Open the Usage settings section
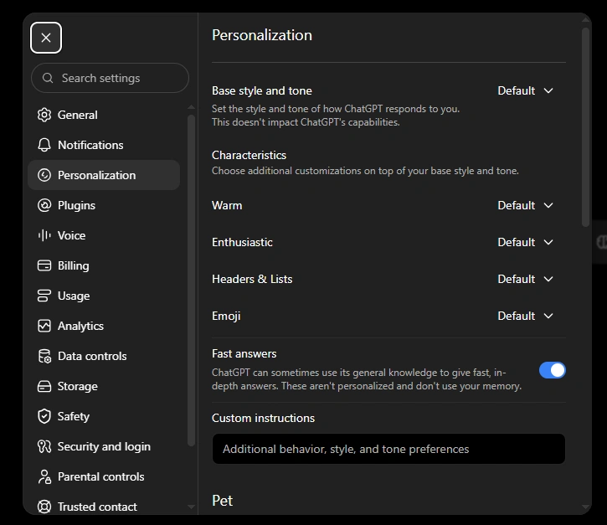This screenshot has width=607, height=525. tap(104, 296)
